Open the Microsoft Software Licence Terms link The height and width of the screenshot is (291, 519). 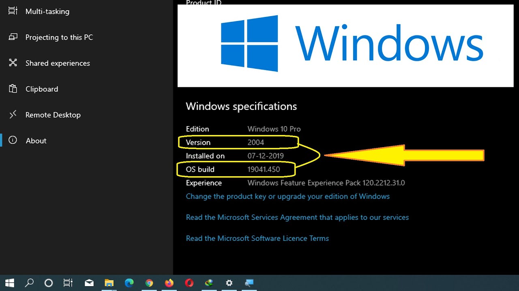coord(257,238)
